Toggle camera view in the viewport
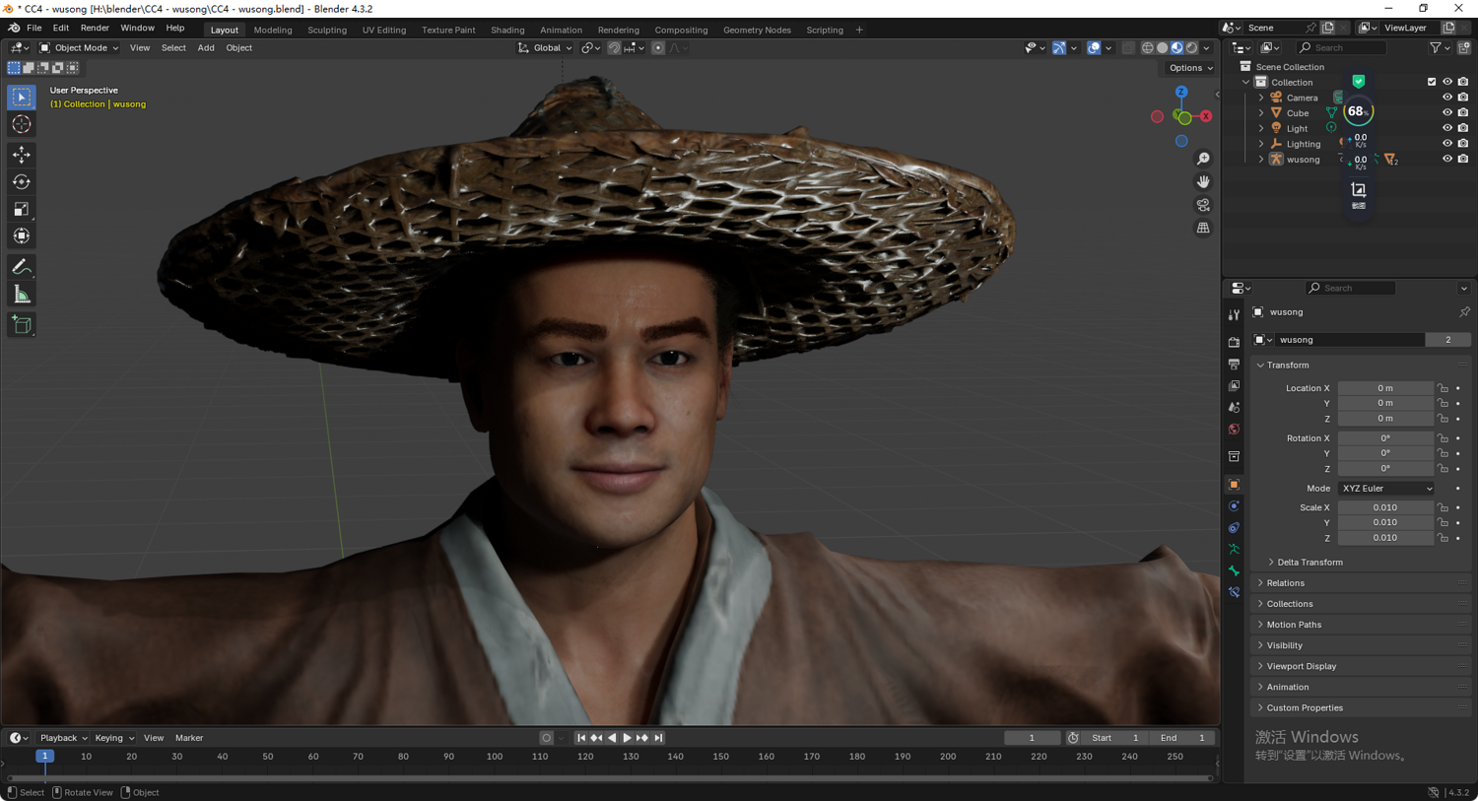This screenshot has width=1478, height=801. (1203, 205)
